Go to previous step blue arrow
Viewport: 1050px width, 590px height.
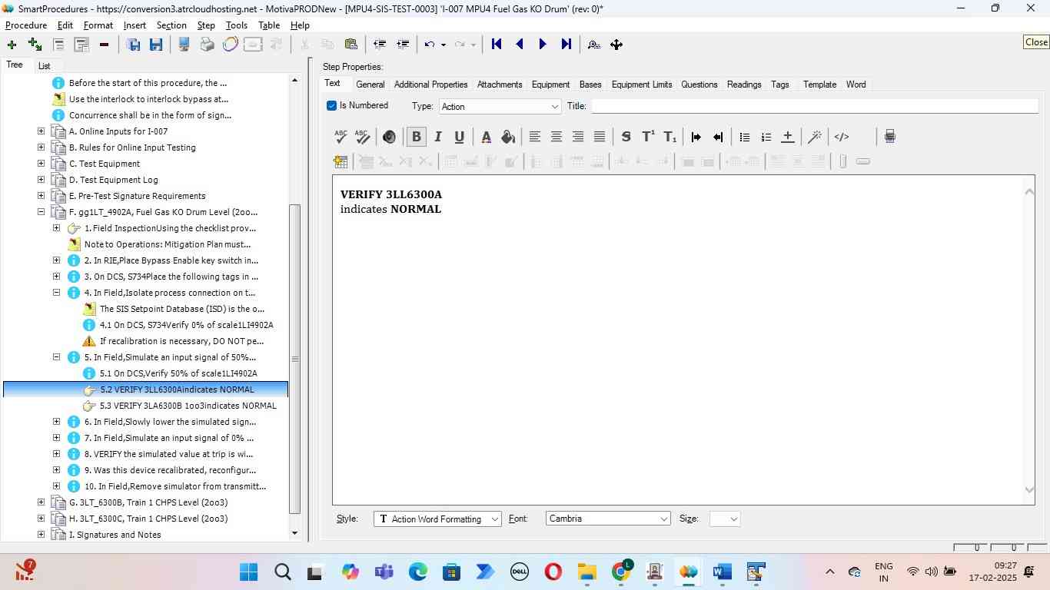520,45
